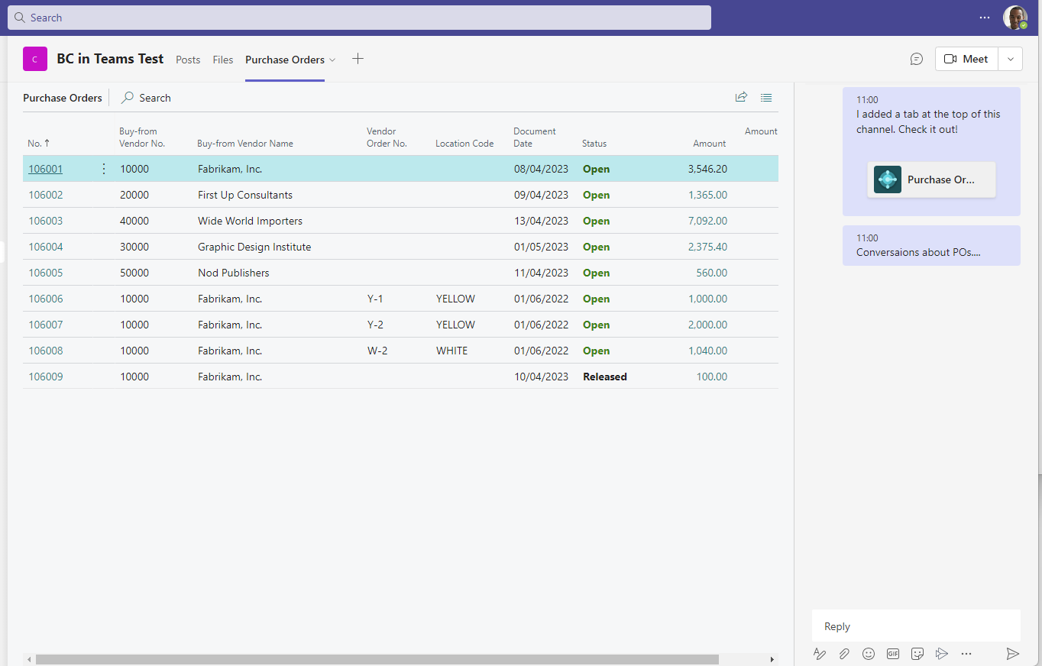Open the more options ellipsis in title bar
The height and width of the screenshot is (666, 1042).
(x=985, y=18)
